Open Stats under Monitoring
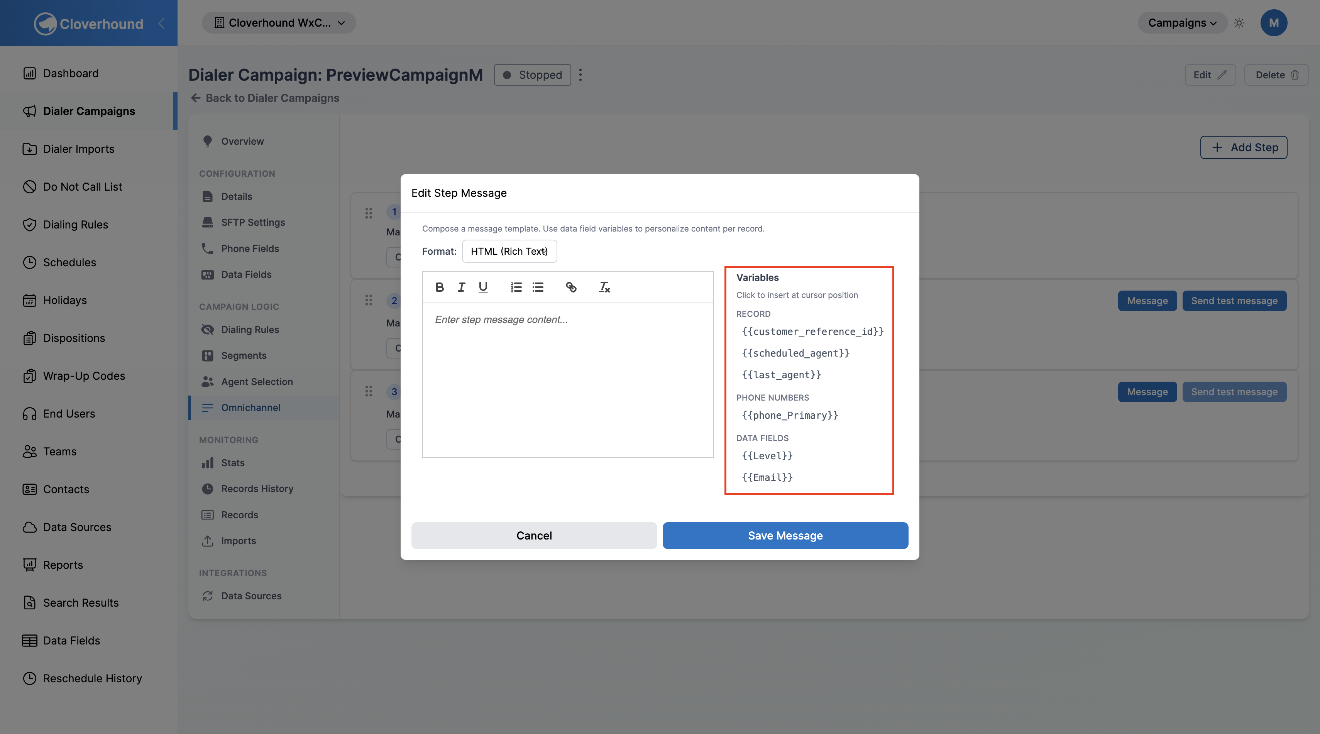 pos(264,463)
